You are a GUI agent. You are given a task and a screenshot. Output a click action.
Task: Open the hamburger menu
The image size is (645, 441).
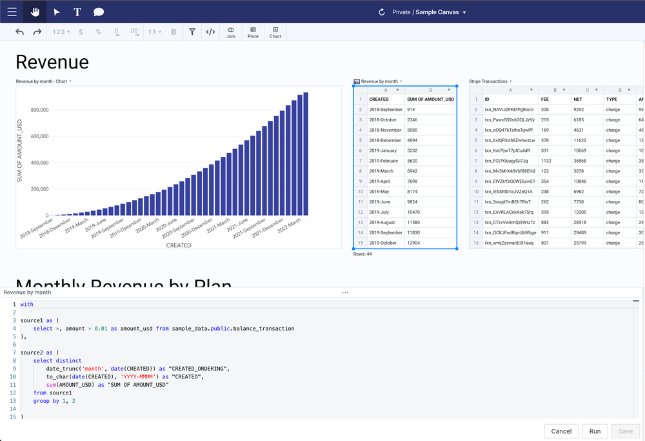coord(12,12)
